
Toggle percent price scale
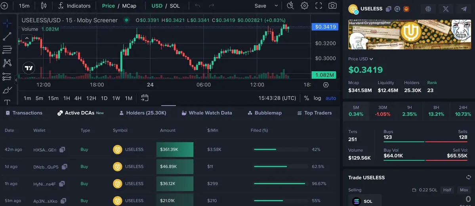(307, 98)
